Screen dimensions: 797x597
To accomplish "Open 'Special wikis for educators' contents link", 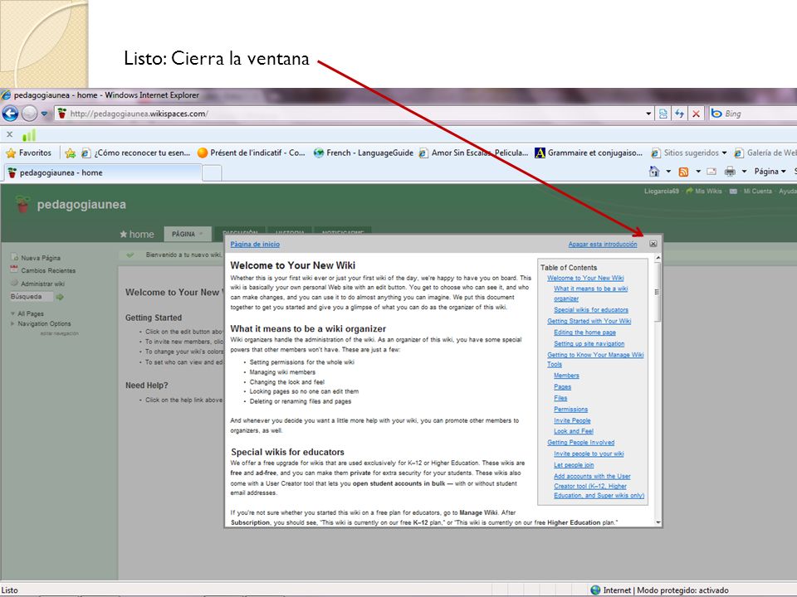I will point(591,309).
